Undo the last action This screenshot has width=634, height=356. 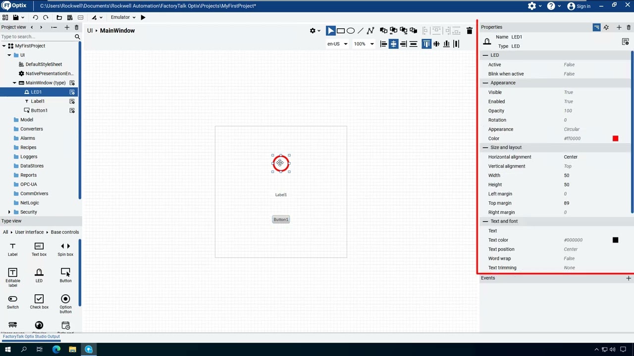[35, 17]
